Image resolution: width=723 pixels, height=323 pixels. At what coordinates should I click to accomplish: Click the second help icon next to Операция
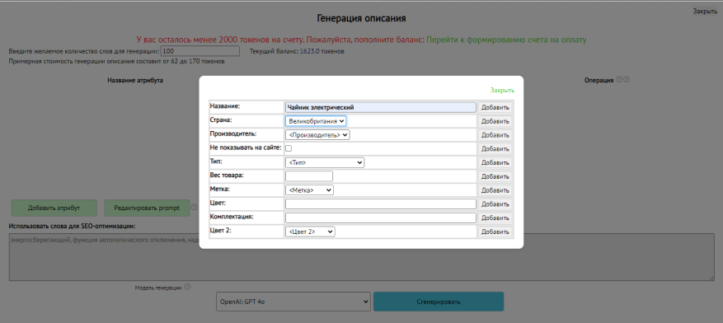tap(627, 79)
